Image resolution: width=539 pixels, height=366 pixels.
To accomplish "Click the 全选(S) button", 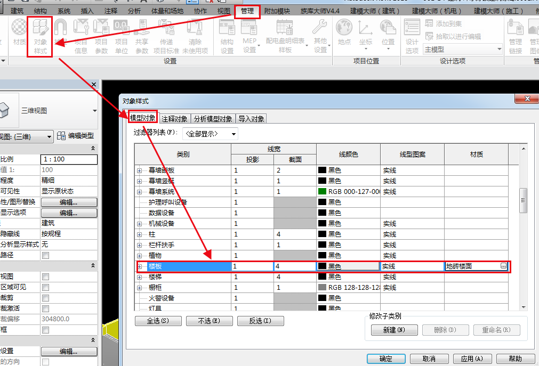I will [158, 321].
